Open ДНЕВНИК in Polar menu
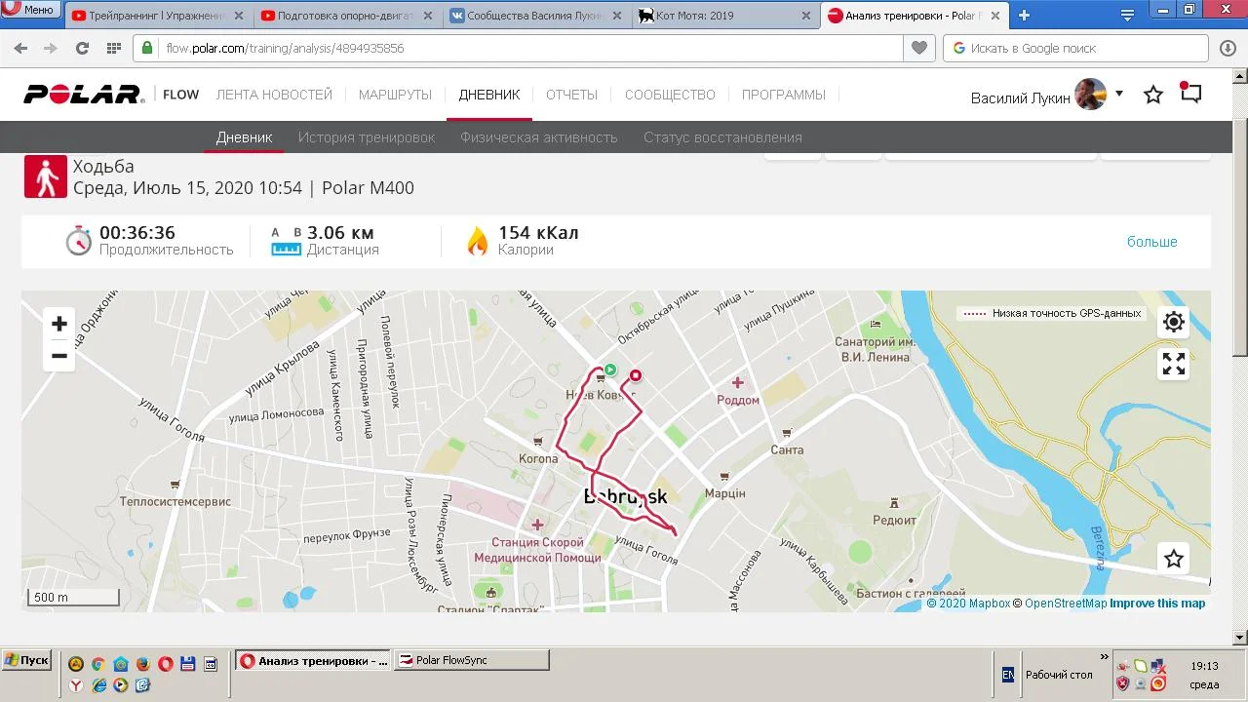Screen dimensions: 1248x702 tap(489, 95)
